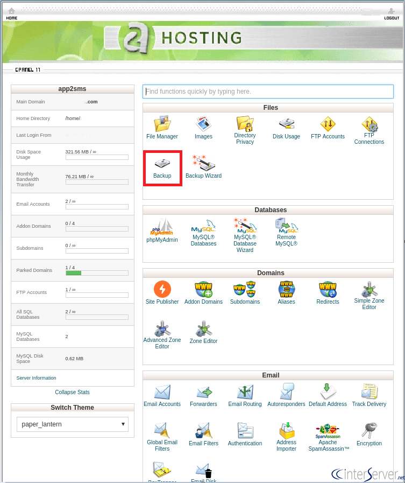Screen dimensions: 405x483
Task: Click the Monthly Bandwidth Transfer bar
Action: click(97, 182)
